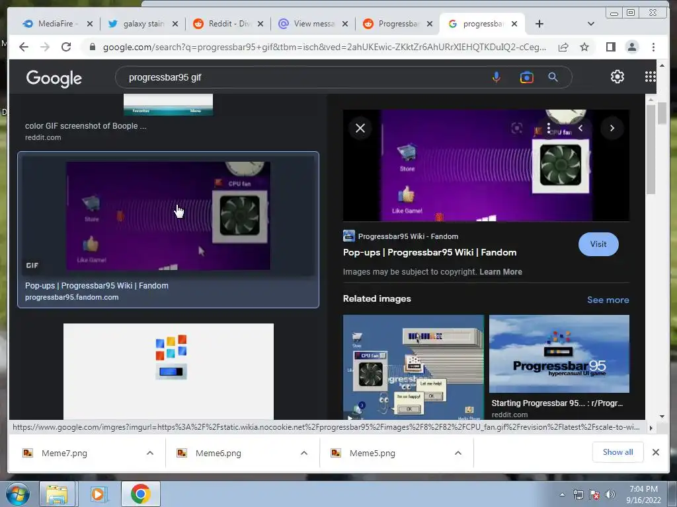Expand Meme6.png download options
This screenshot has height=507, width=677.
tap(304, 453)
